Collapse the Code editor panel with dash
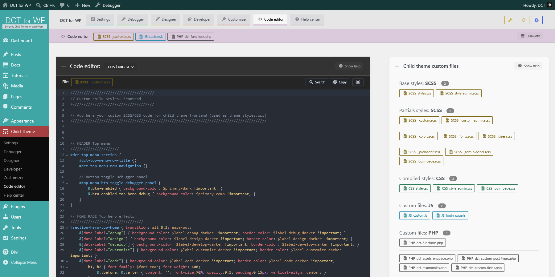Screen dimensions: 555x277 (64, 66)
